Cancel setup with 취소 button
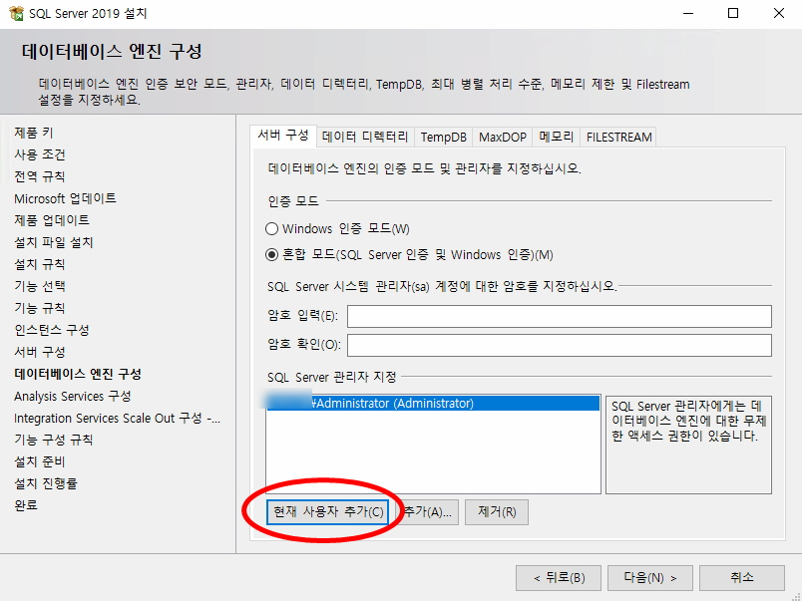Screen dimensions: 802x601 point(742,578)
